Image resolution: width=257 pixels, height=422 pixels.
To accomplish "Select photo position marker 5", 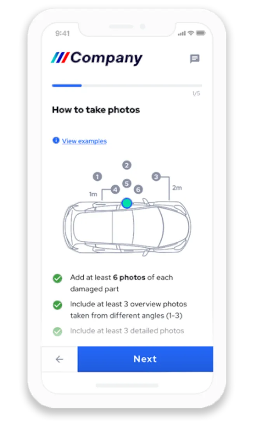I will 127,183.
